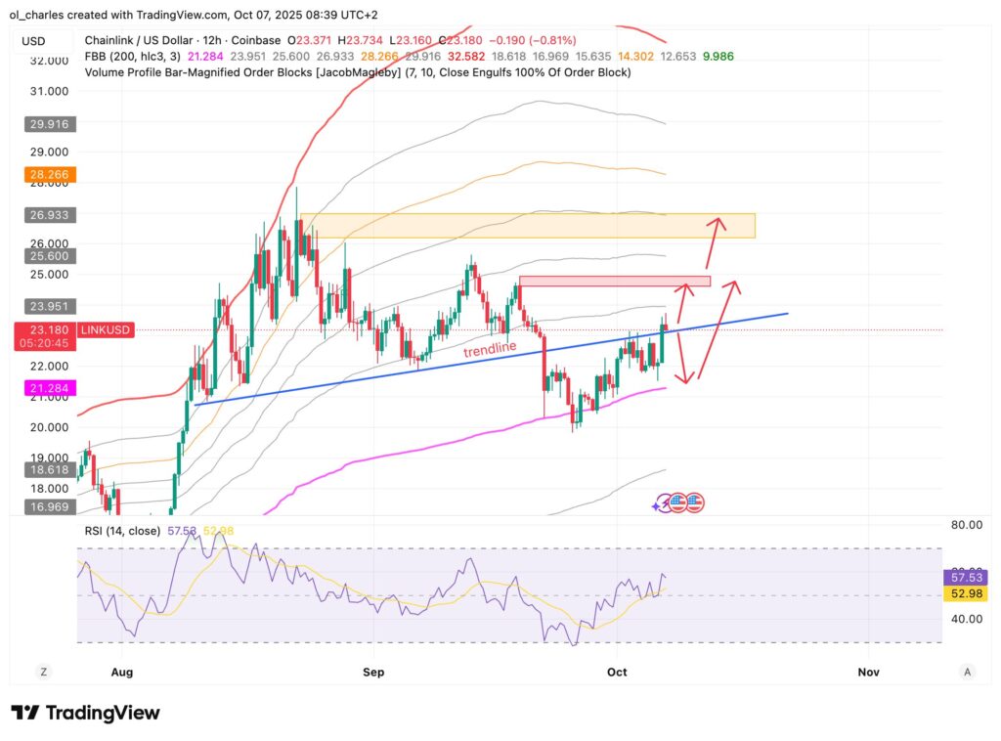
Task: Select the Oct label on the time axis
Action: pos(617,673)
